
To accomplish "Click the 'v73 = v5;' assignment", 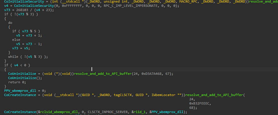I will pyautogui.click(x=21, y=48).
